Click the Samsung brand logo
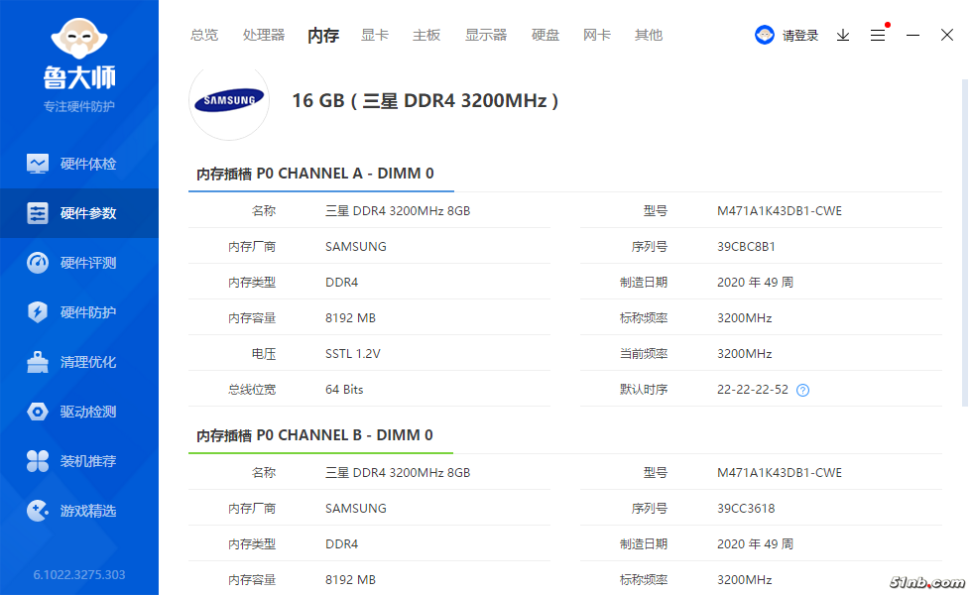 coord(229,100)
